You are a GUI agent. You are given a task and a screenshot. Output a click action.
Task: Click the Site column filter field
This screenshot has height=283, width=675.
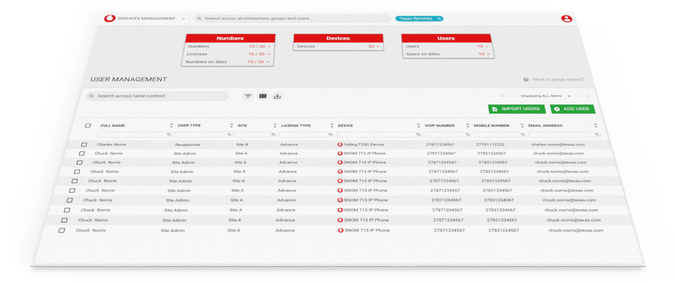coord(256,135)
